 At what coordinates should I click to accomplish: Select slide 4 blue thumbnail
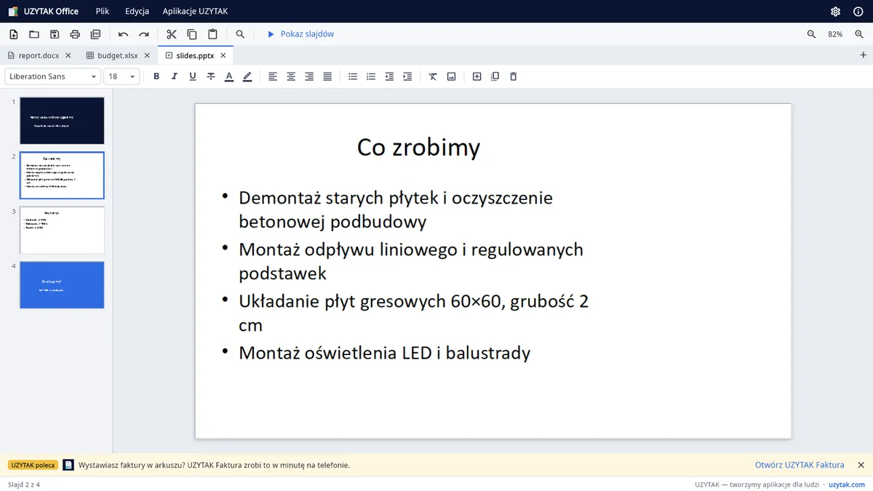click(x=62, y=285)
